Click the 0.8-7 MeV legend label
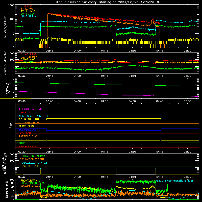The width and height of the screenshot is (202, 202). pos(28,59)
